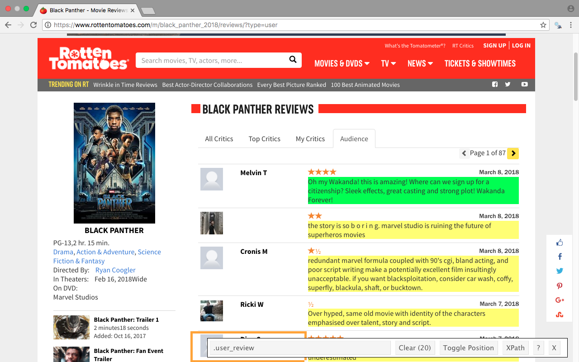This screenshot has width=579, height=362.
Task: Play Black Panther Trailer 1 thumbnail
Action: point(71,327)
